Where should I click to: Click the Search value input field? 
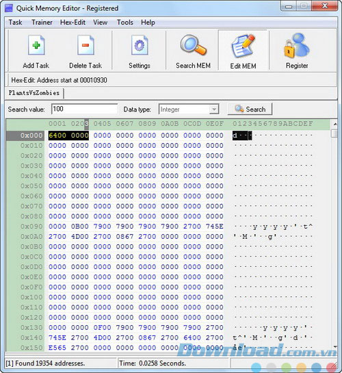[84, 110]
